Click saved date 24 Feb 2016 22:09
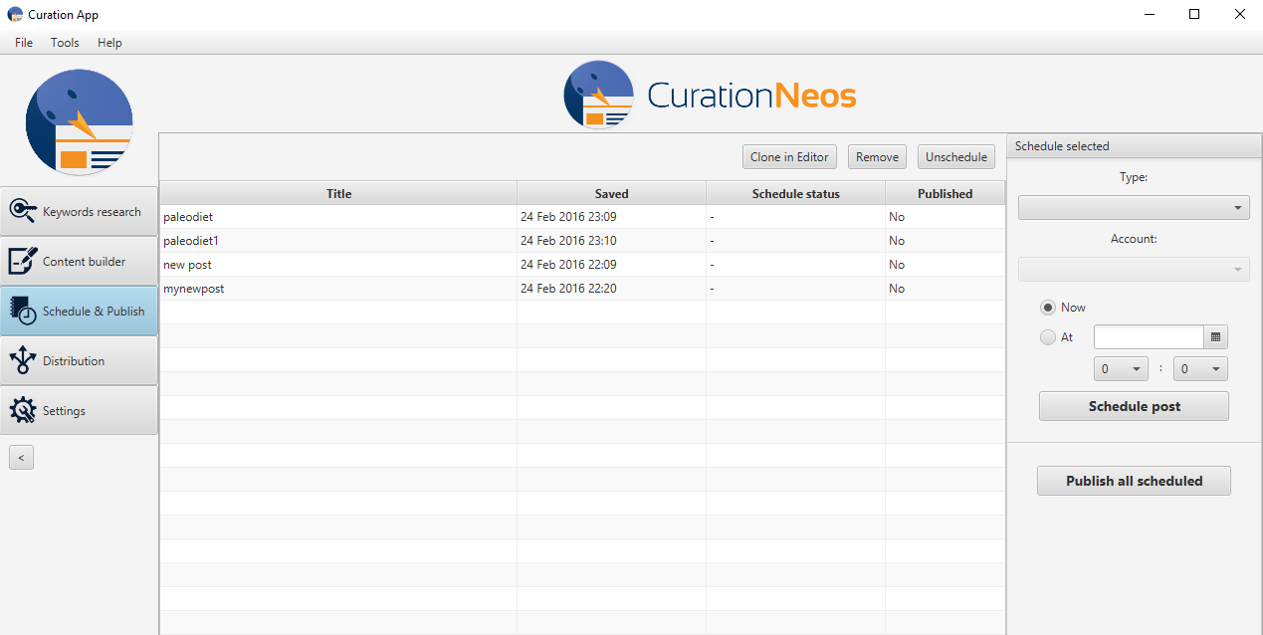Image resolution: width=1263 pixels, height=635 pixels. (x=568, y=265)
